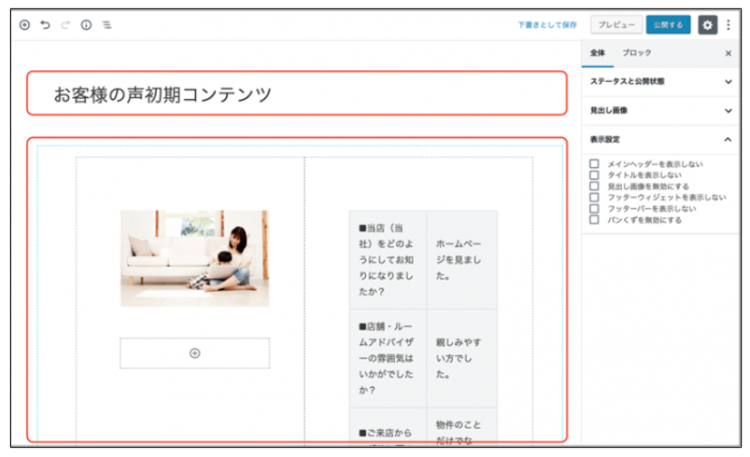The height and width of the screenshot is (457, 750).
Task: Click the undo arrow icon
Action: point(45,25)
